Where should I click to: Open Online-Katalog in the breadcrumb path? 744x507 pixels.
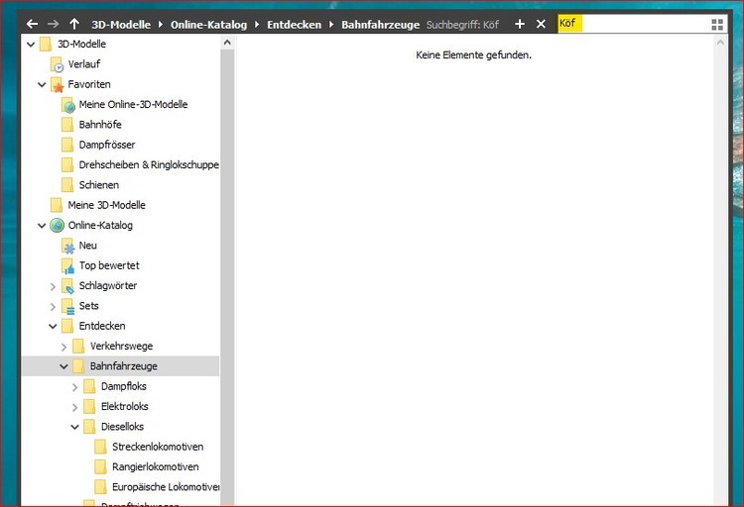[x=208, y=25]
